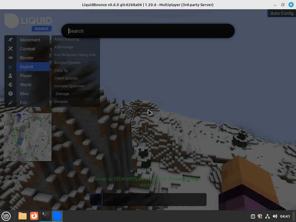Enable Anti Reduced Debug Info module
296x222 pixels.
coord(76,55)
